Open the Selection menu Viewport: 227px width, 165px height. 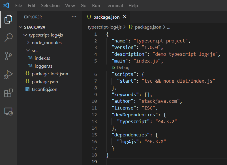coord(50,5)
